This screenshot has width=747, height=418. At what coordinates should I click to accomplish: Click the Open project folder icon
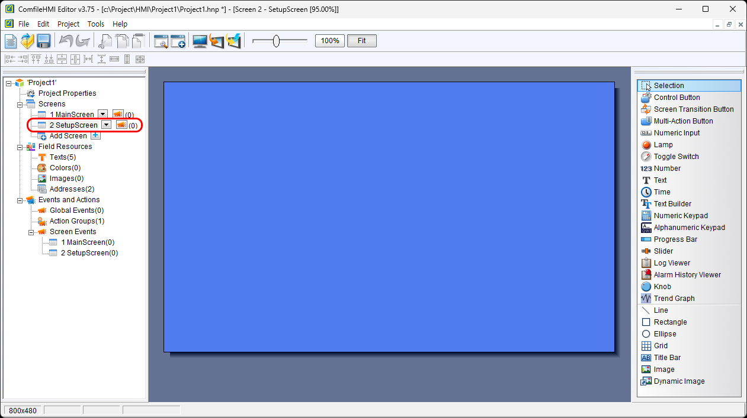pyautogui.click(x=27, y=41)
